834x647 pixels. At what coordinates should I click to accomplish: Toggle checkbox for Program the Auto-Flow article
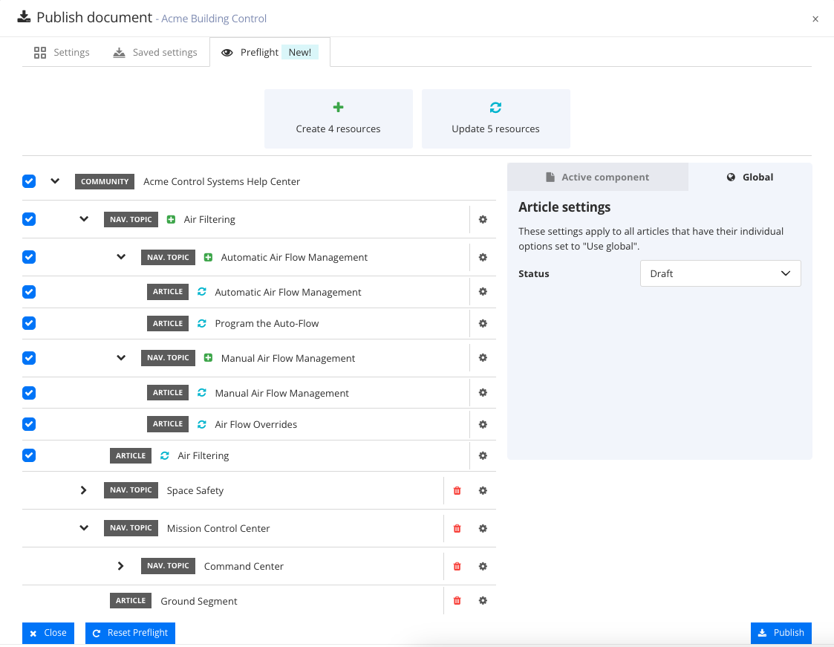pos(29,323)
